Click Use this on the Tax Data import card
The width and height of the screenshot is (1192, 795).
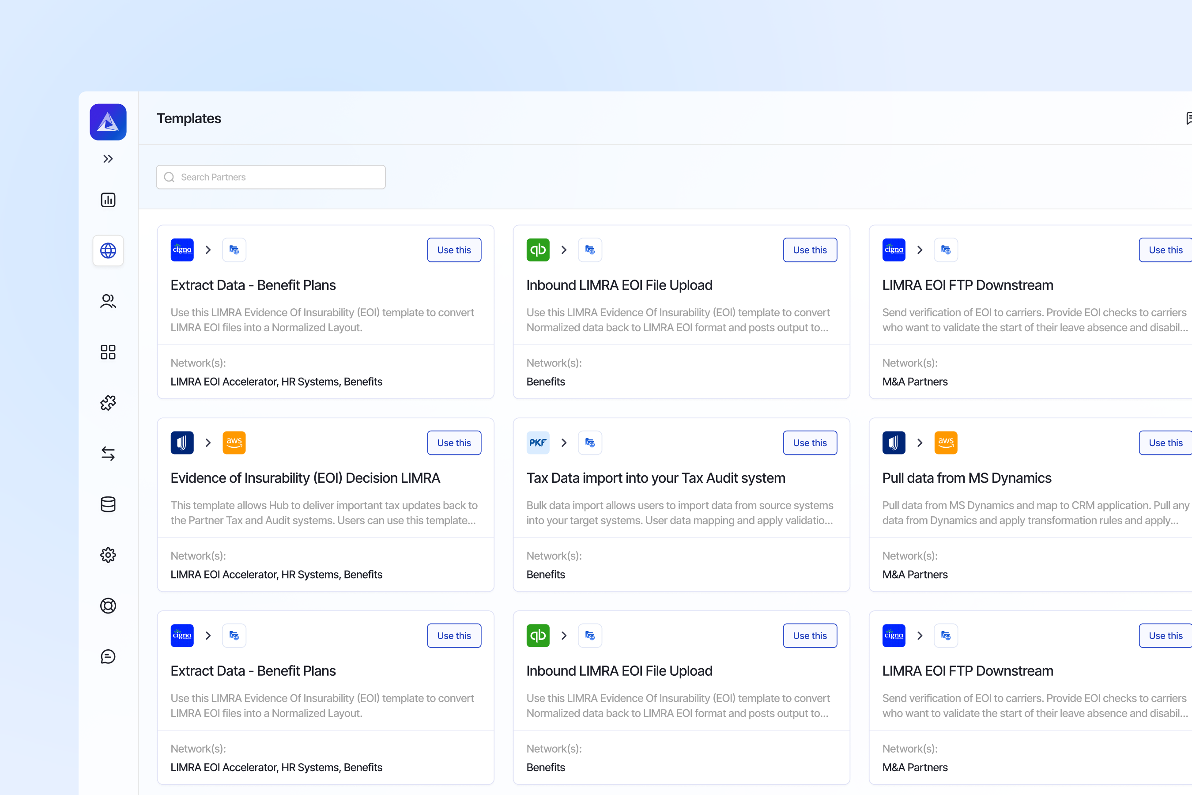tap(809, 443)
